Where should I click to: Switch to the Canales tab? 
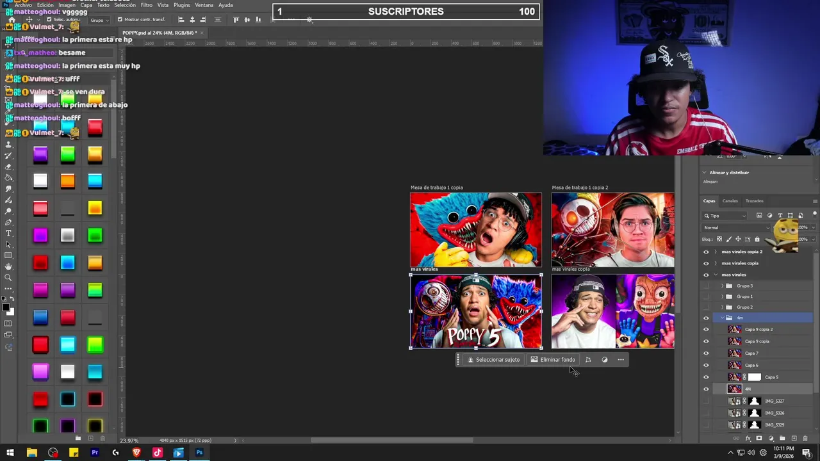(730, 201)
